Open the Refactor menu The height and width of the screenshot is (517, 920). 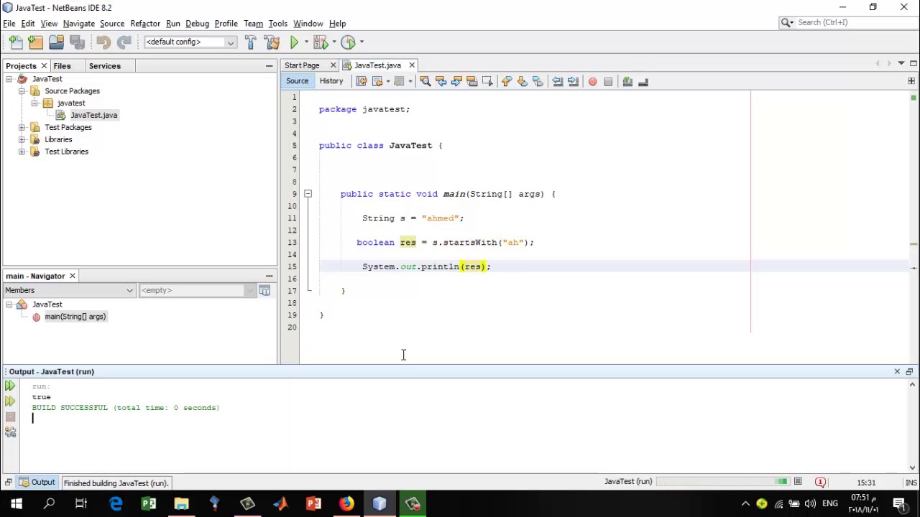coord(145,24)
